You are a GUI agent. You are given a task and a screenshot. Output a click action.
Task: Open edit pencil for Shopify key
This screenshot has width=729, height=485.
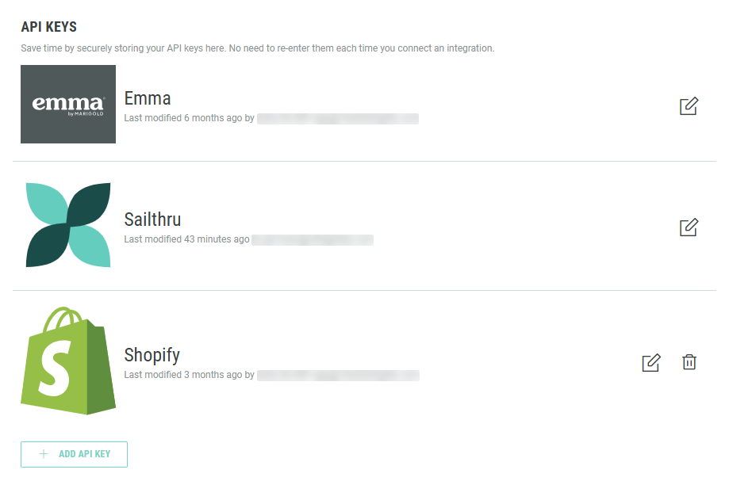pos(650,363)
